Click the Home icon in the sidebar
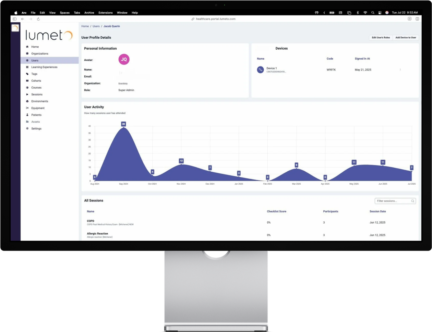This screenshot has height=332, width=432. coord(27,47)
